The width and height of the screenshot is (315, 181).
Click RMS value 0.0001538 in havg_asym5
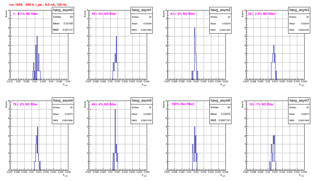[146, 121]
